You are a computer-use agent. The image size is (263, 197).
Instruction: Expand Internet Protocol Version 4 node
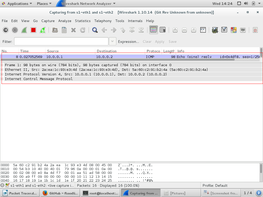tap(2, 74)
